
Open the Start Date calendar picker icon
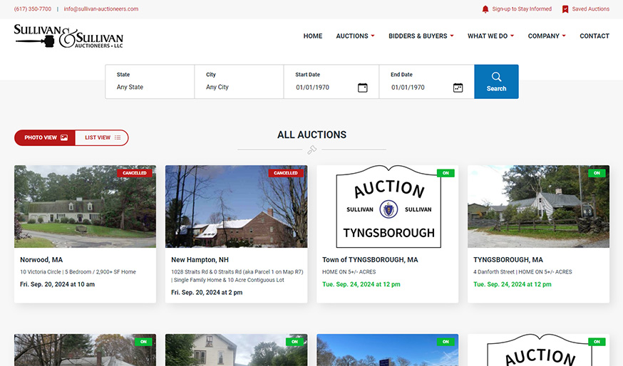pyautogui.click(x=362, y=88)
